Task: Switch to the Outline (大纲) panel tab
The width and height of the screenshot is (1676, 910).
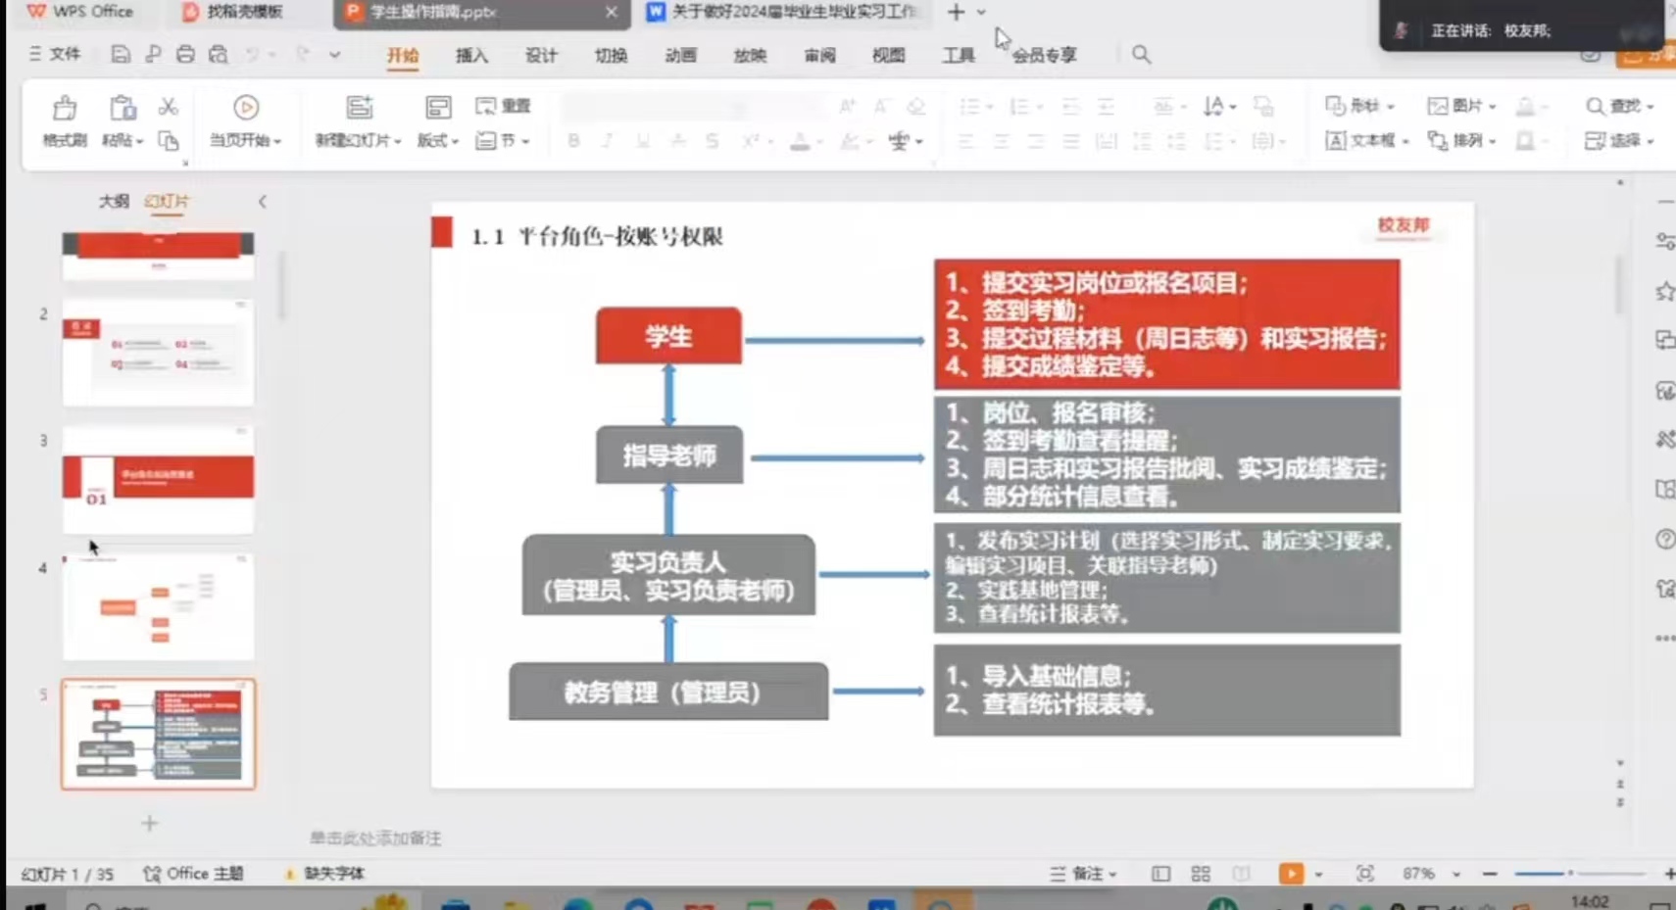Action: [x=114, y=201]
